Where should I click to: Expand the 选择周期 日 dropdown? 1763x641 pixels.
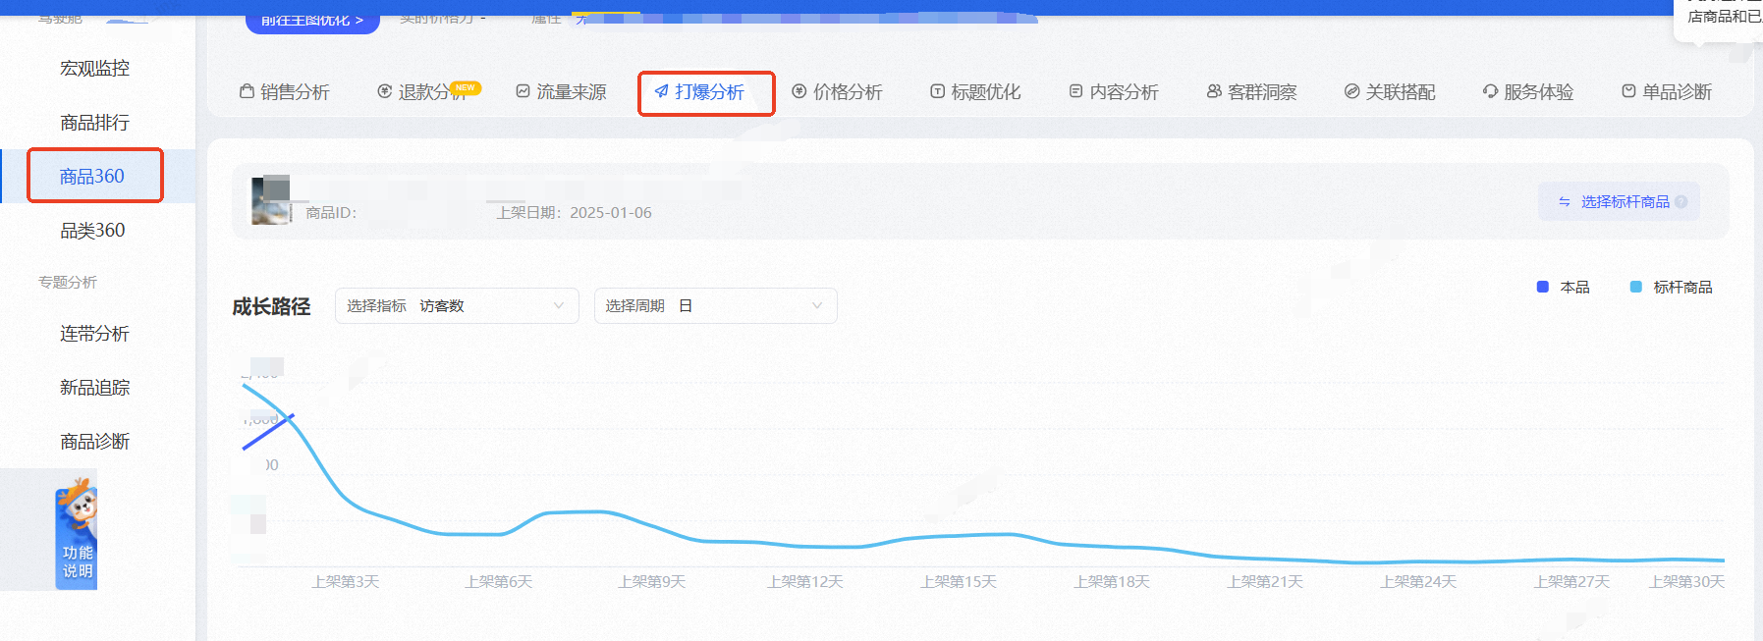(x=715, y=305)
